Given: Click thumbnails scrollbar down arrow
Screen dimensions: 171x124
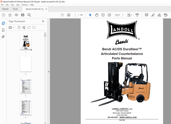Looking at the screenshot, I should pyautogui.click(x=45, y=123).
